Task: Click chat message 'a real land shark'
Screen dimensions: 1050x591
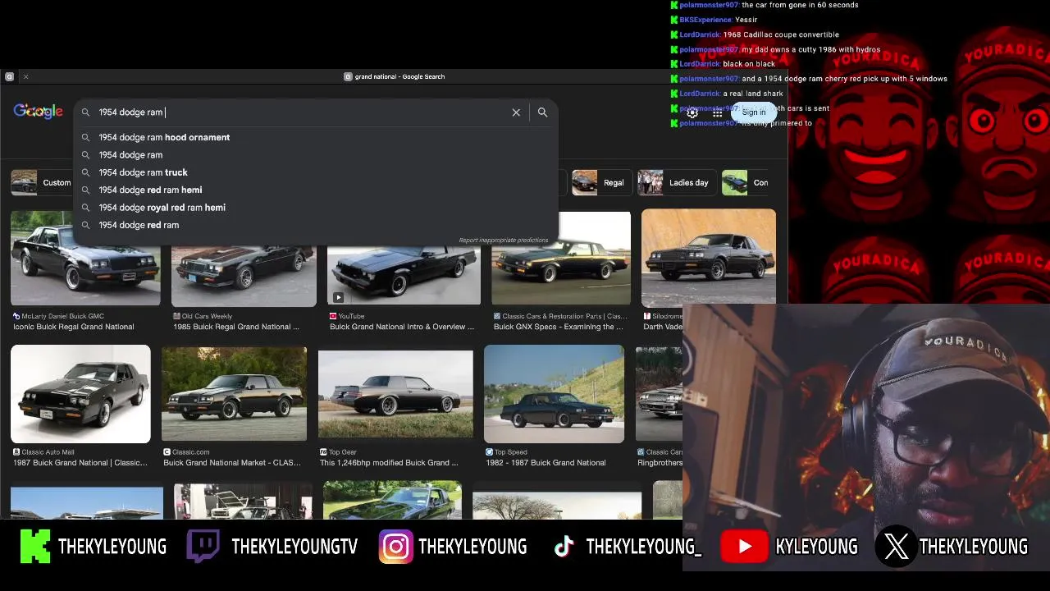Action: click(753, 94)
